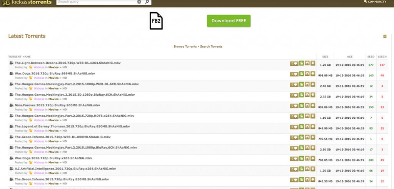The height and width of the screenshot is (189, 394).
Task: Click the magnifying glass search icon
Action: click(147, 2)
